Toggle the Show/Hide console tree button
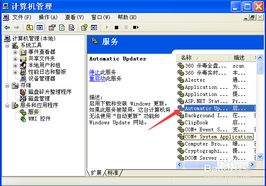The height and width of the screenshot is (186, 266). point(40,28)
